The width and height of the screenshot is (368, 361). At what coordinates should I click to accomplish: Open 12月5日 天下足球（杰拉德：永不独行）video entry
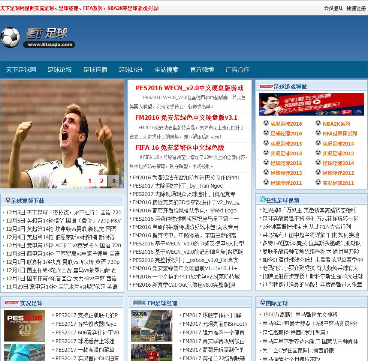pyautogui.click(x=64, y=212)
